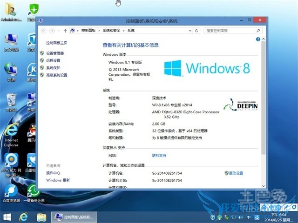Image resolution: width=298 pixels, height=223 pixels.
Task: Expand the address bar history dropdown
Action: click(x=190, y=31)
